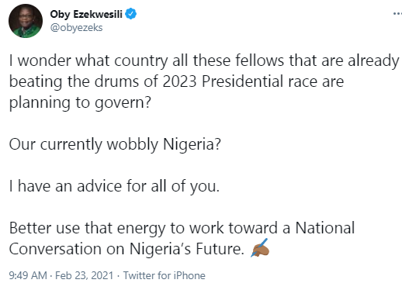Click the blue verified badge
Screen dimensions: 402x290
coord(131,14)
